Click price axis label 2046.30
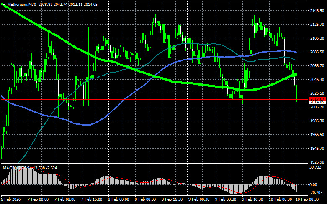This screenshot has width=327, height=204. [x=317, y=80]
